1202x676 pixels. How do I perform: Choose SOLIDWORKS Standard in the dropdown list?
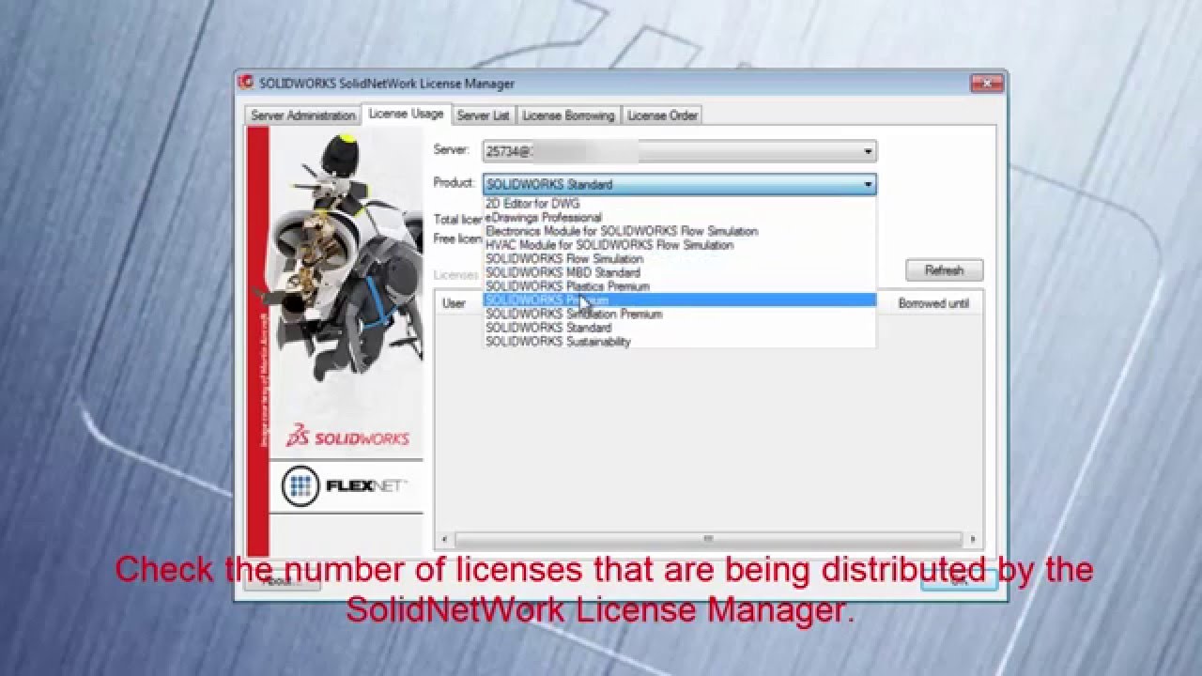(679, 328)
